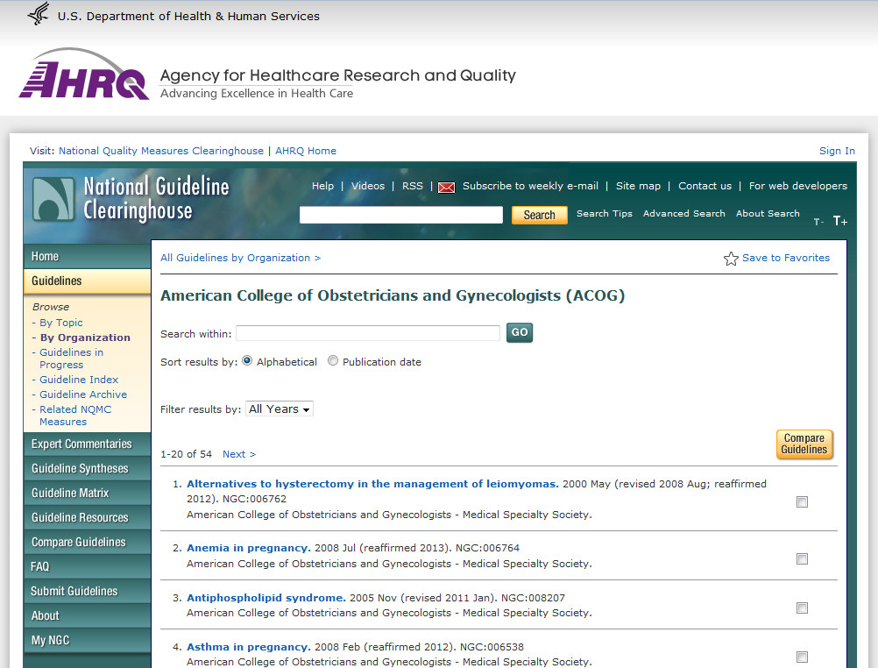Open Search Tips link
The height and width of the screenshot is (668, 878).
point(605,214)
